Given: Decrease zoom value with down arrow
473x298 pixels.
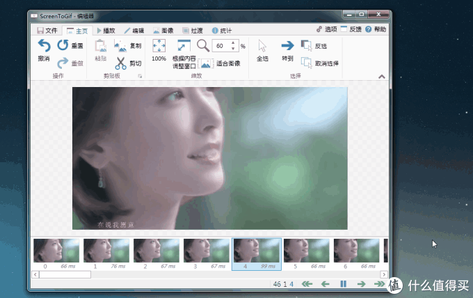Looking at the screenshot, I should 233,49.
